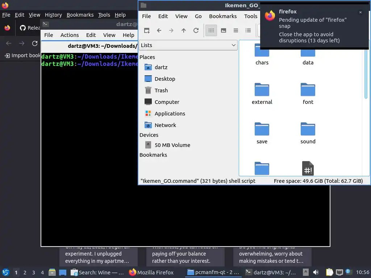371x278 pixels.
Task: Select the sound folder
Action: click(x=308, y=133)
